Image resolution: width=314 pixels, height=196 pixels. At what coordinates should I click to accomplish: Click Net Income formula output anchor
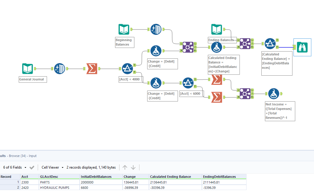281,94
